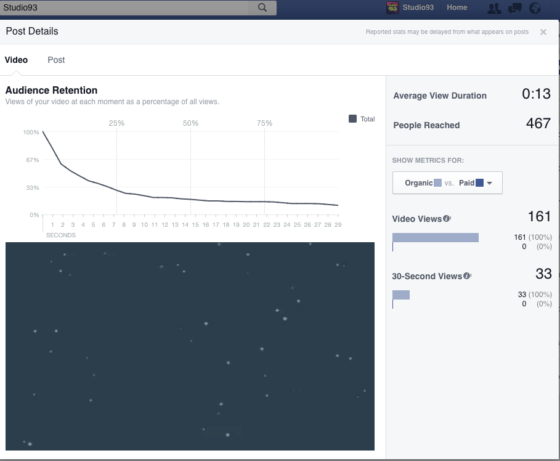Click the Average View Duration value 0:13
The width and height of the screenshot is (560, 461).
pyautogui.click(x=536, y=94)
